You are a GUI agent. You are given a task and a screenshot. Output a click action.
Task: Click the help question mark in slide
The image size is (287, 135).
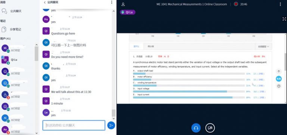pos(278,86)
